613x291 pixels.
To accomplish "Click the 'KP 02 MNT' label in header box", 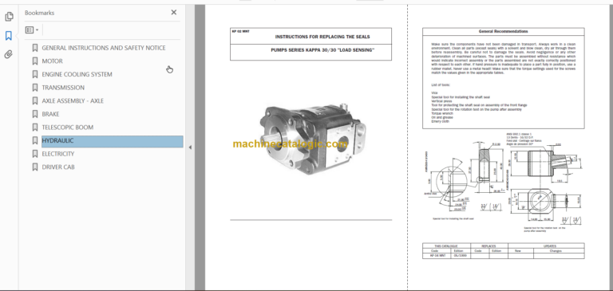I will coord(240,31).
